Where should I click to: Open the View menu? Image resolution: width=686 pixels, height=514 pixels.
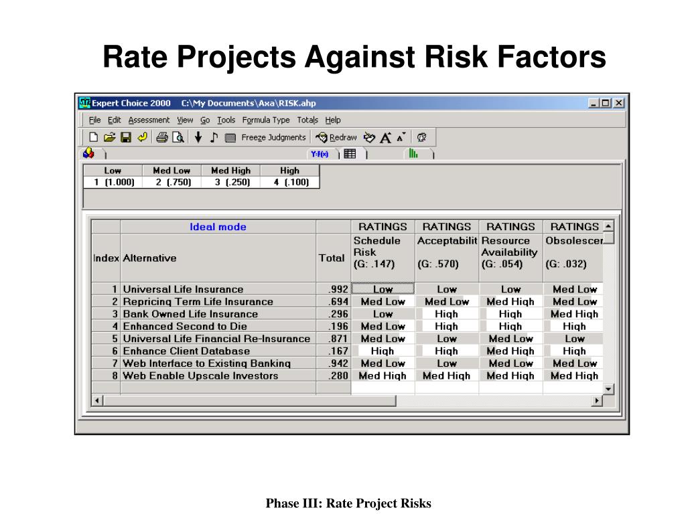tap(185, 120)
